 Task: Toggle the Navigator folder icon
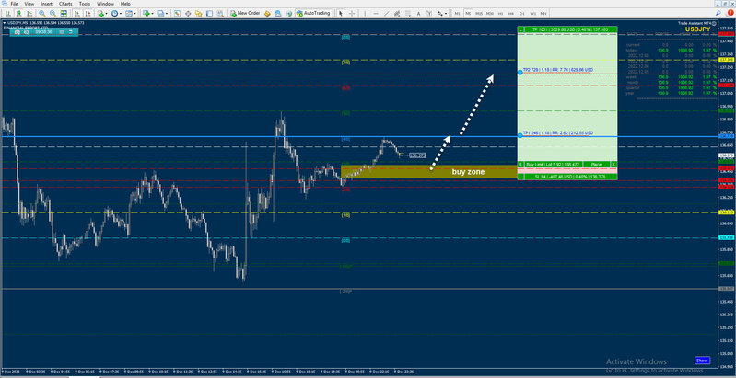199,14
